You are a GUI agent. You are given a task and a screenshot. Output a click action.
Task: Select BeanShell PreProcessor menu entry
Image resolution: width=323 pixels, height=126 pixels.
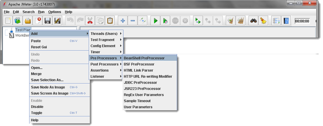tap(144, 58)
